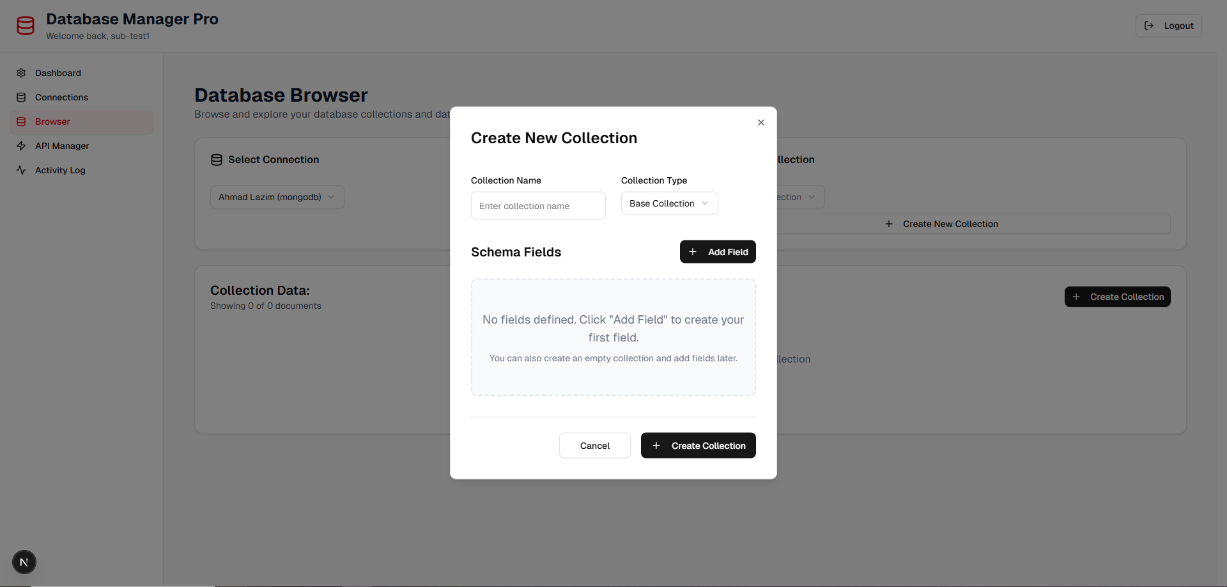Click the "No fields defined" message text
1227x587 pixels.
pyautogui.click(x=613, y=329)
